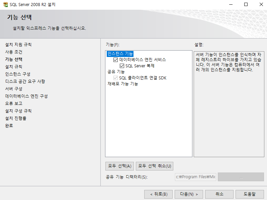Click the SQL Server 복제 label
Viewport: 267px width, 200px height.
coord(140,66)
